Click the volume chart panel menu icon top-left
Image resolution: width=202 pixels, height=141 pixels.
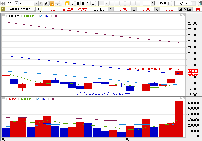point(3,98)
